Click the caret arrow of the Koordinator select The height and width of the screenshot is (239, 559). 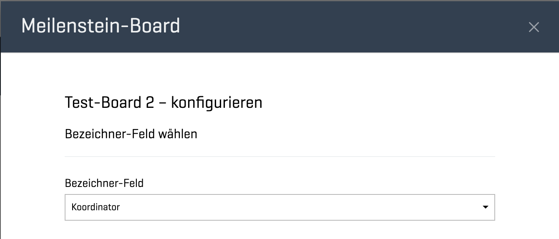point(485,207)
